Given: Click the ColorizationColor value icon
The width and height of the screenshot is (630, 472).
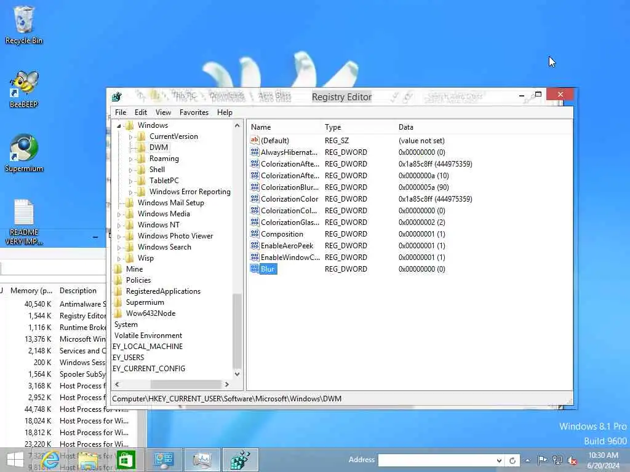Looking at the screenshot, I should (254, 199).
